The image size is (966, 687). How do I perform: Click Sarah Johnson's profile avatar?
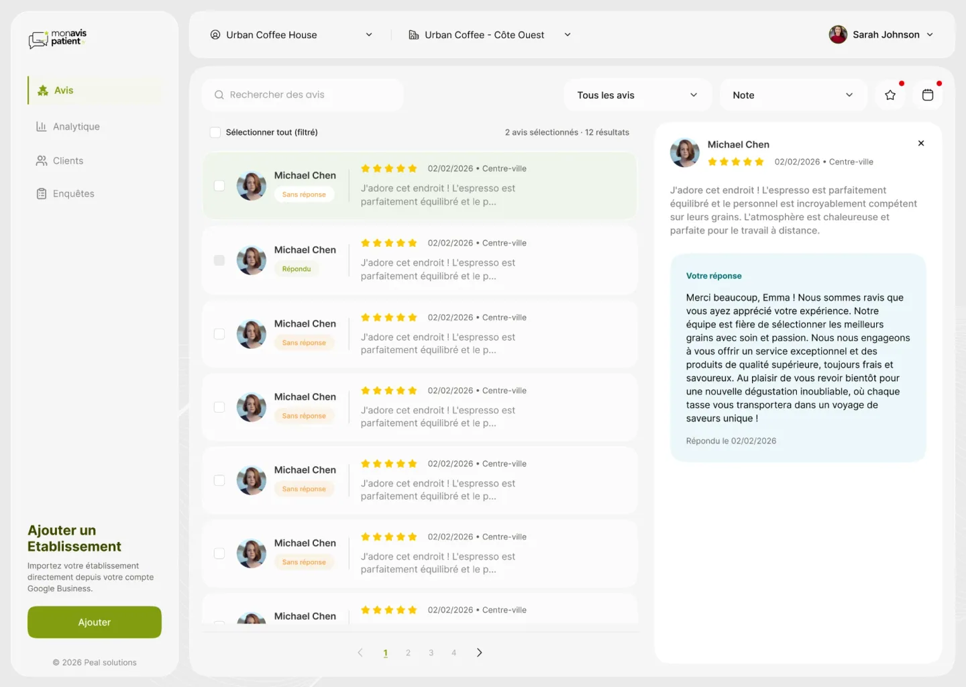pyautogui.click(x=838, y=34)
